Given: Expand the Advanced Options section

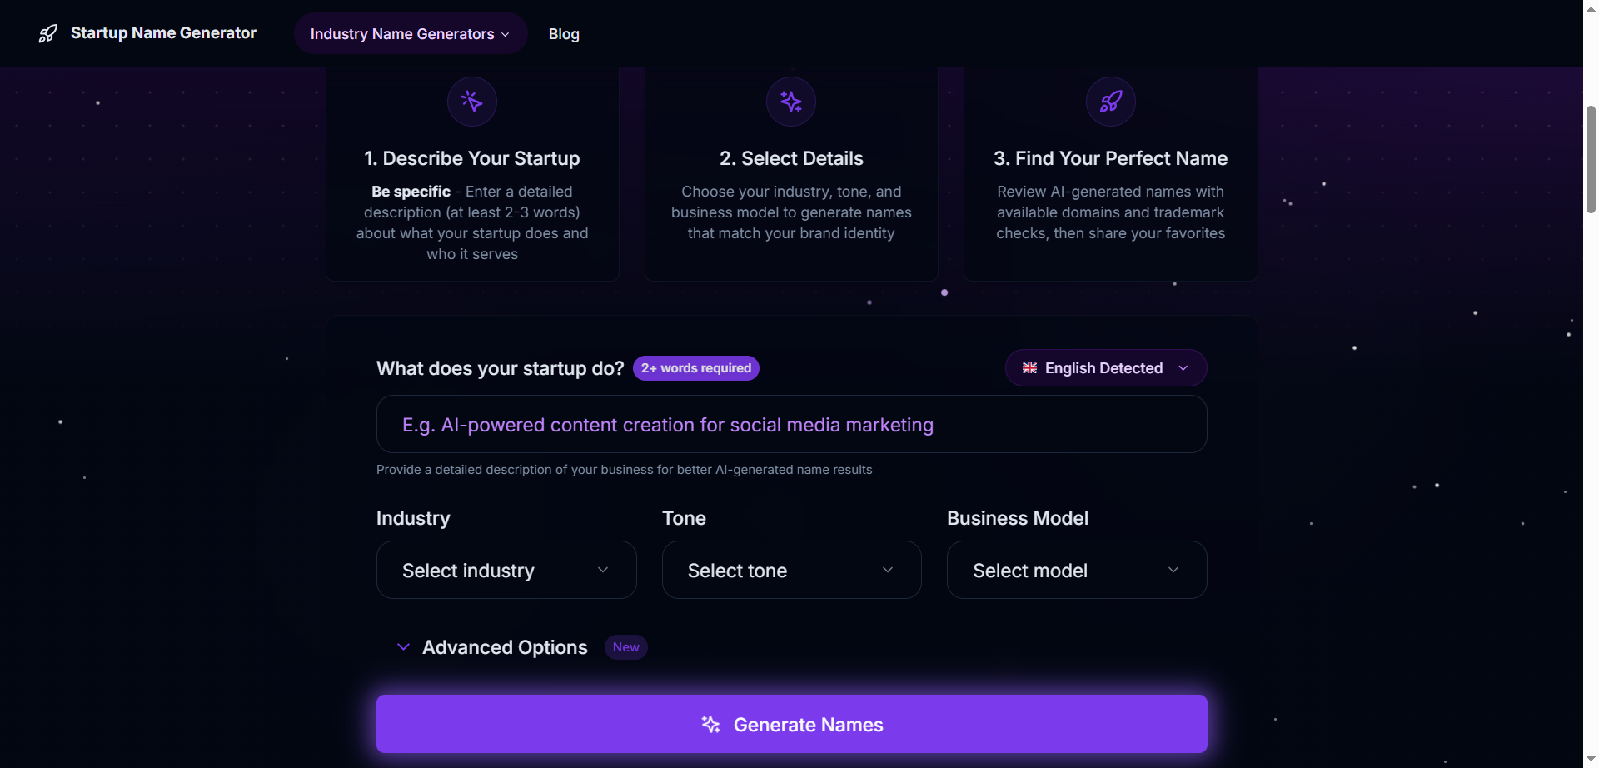Looking at the screenshot, I should [505, 646].
